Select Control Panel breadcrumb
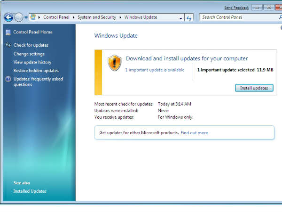 click(55, 17)
